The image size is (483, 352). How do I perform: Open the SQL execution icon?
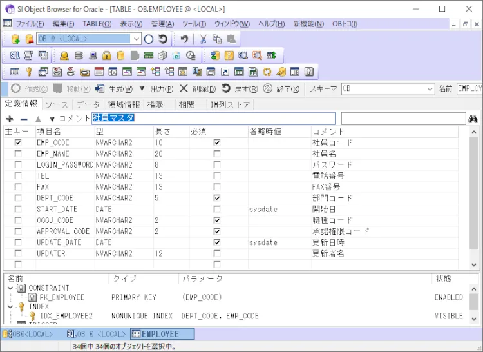(15, 55)
